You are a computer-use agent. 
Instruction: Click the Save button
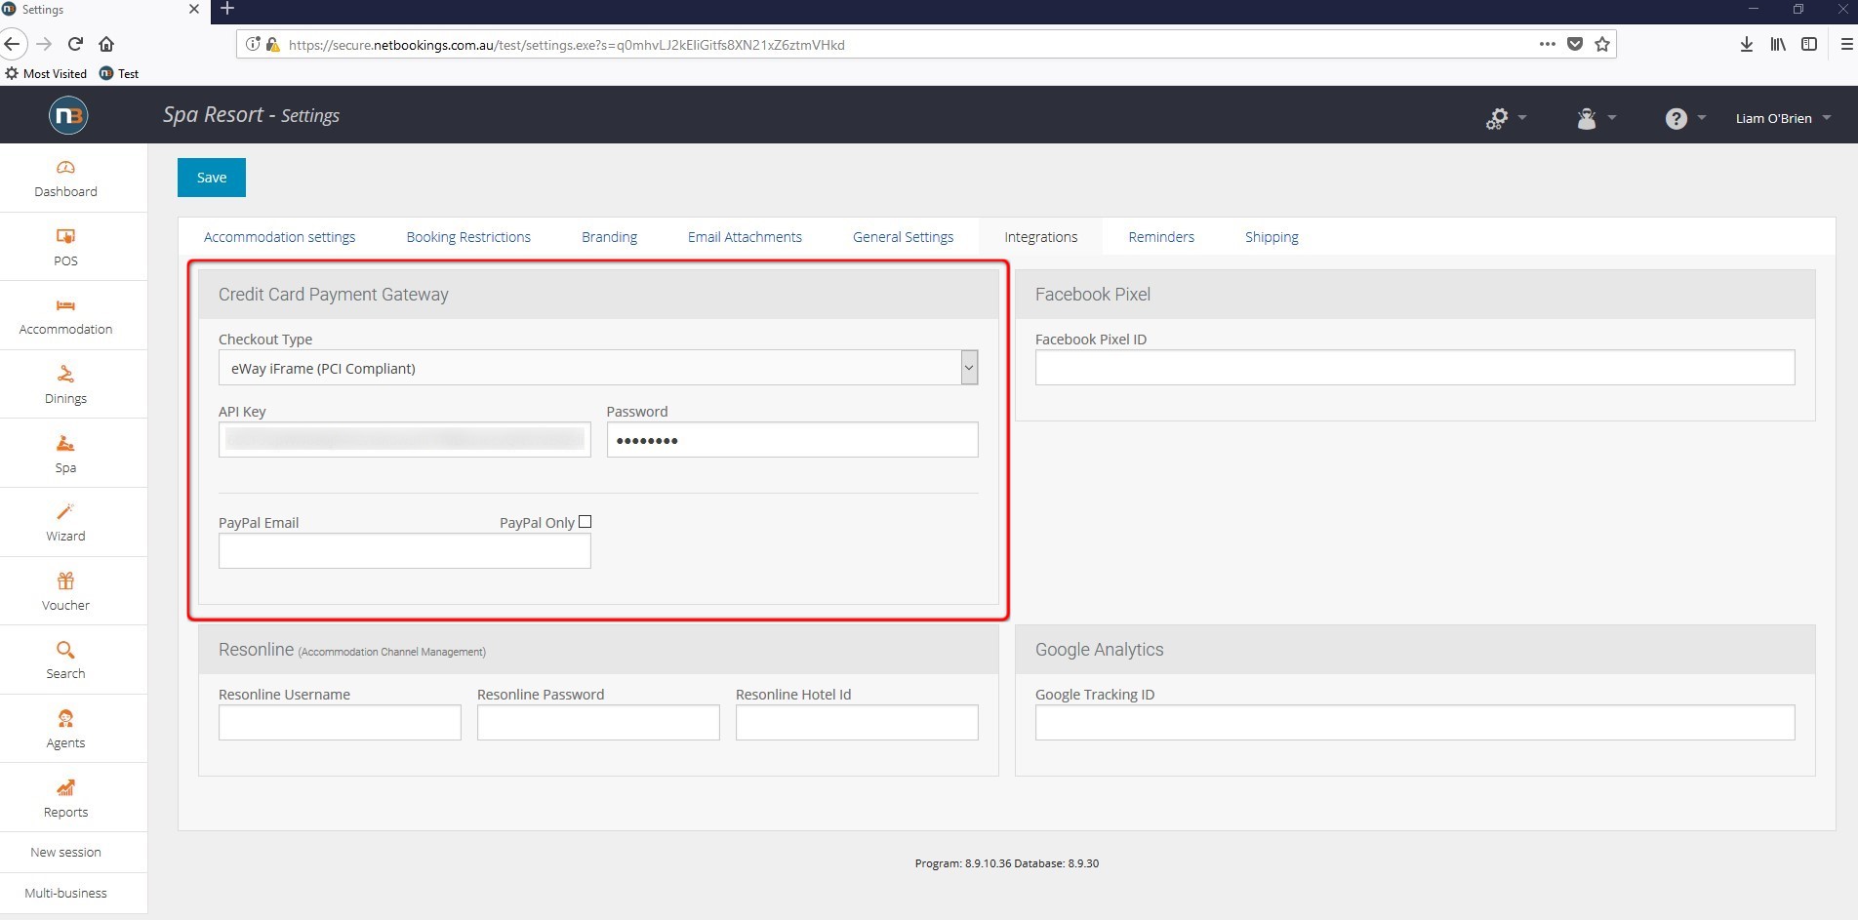212,178
